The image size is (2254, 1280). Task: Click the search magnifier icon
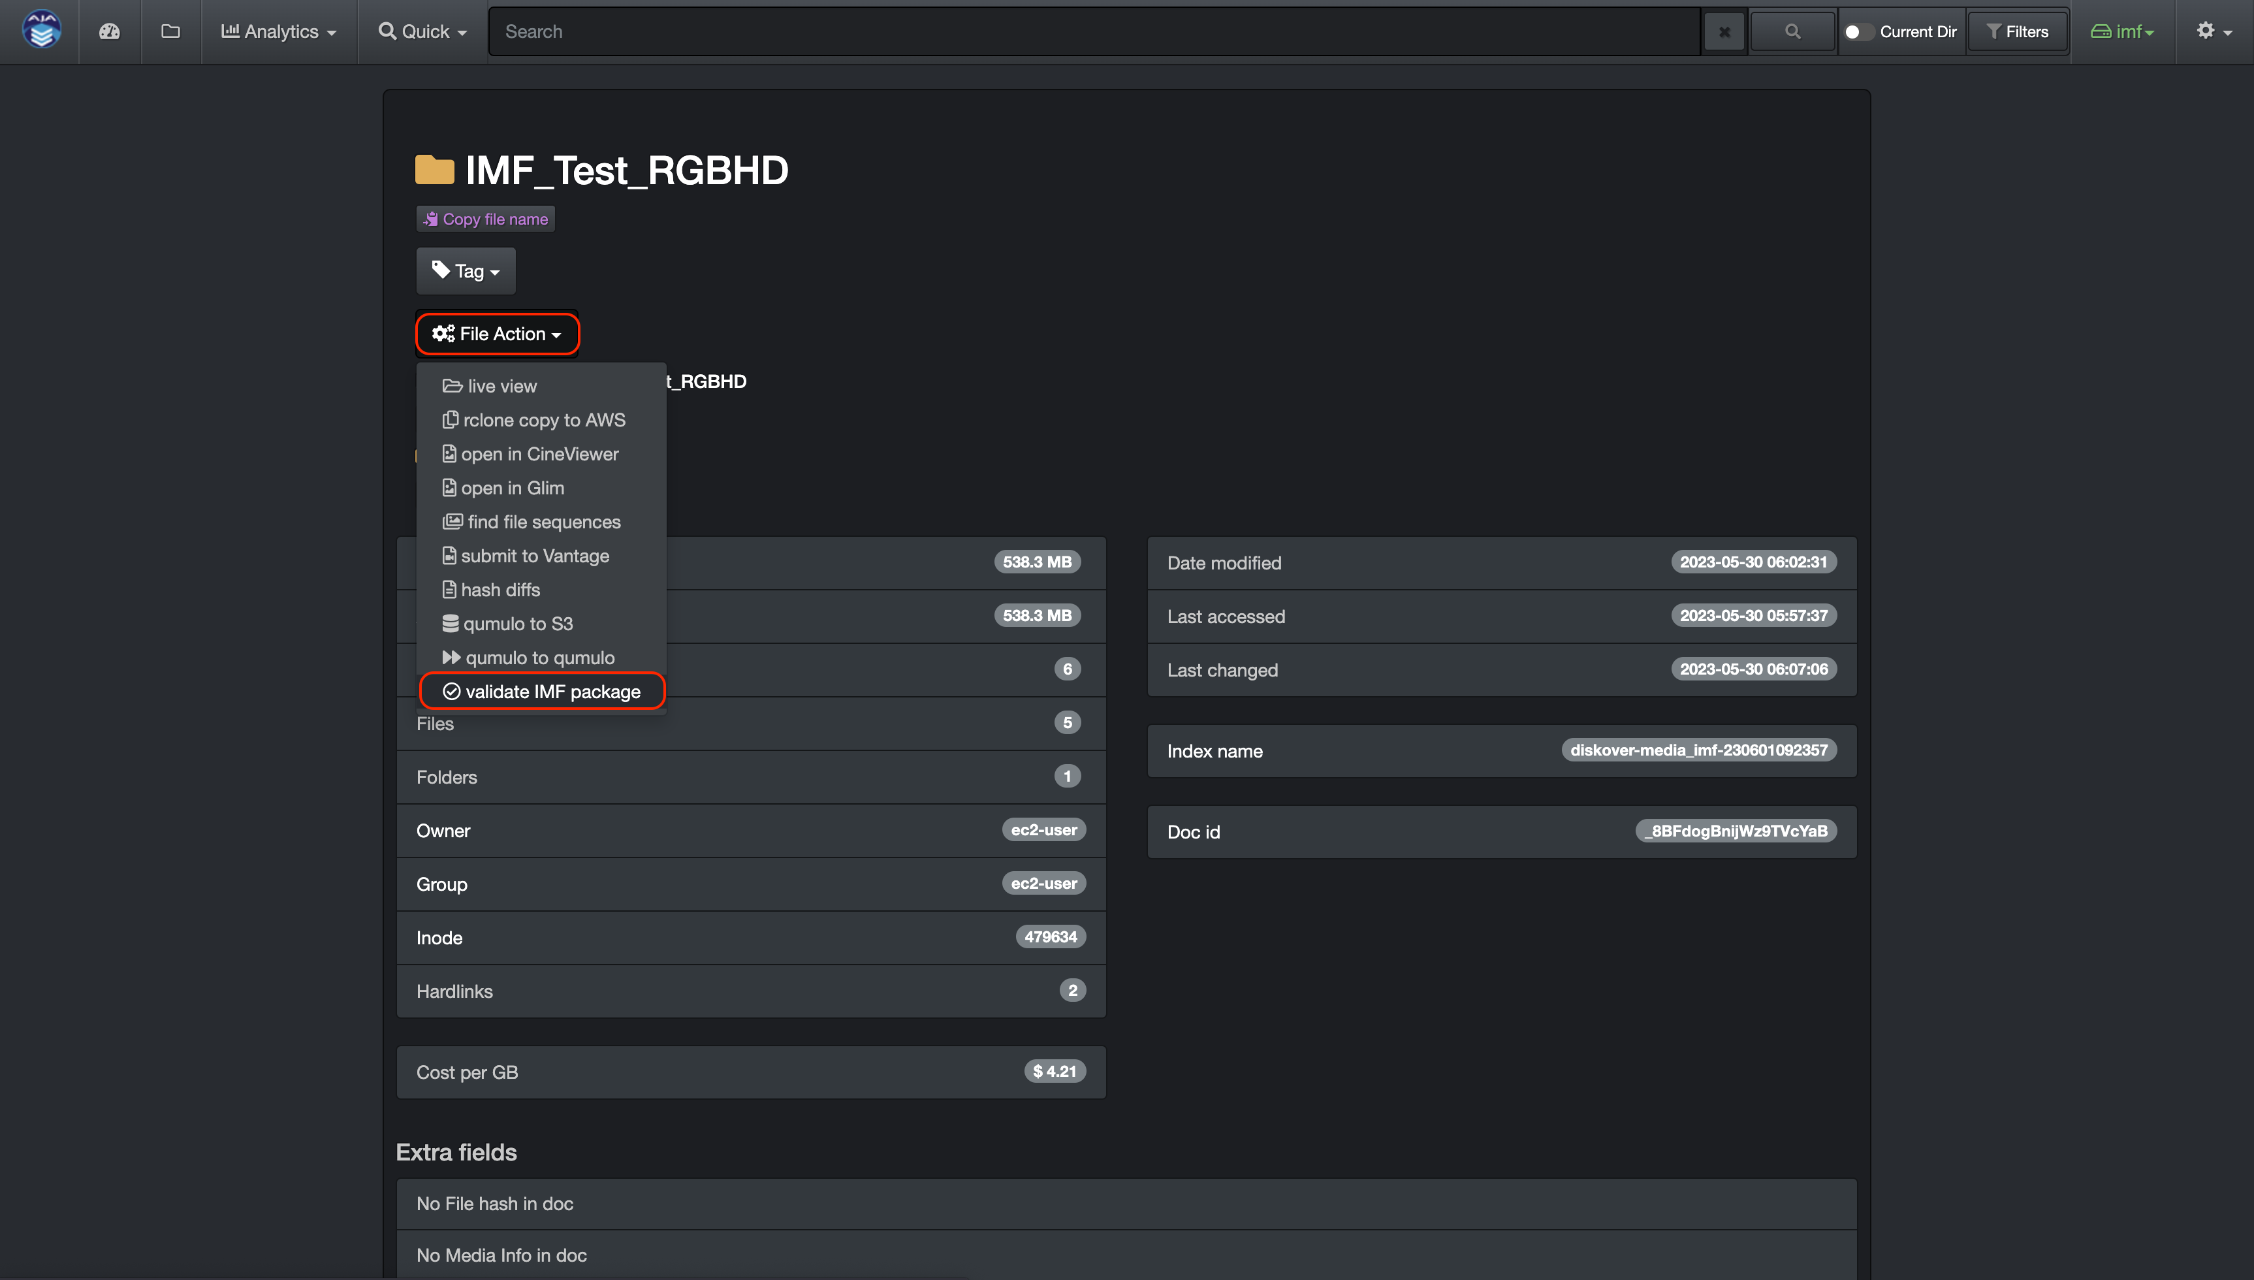[1792, 30]
